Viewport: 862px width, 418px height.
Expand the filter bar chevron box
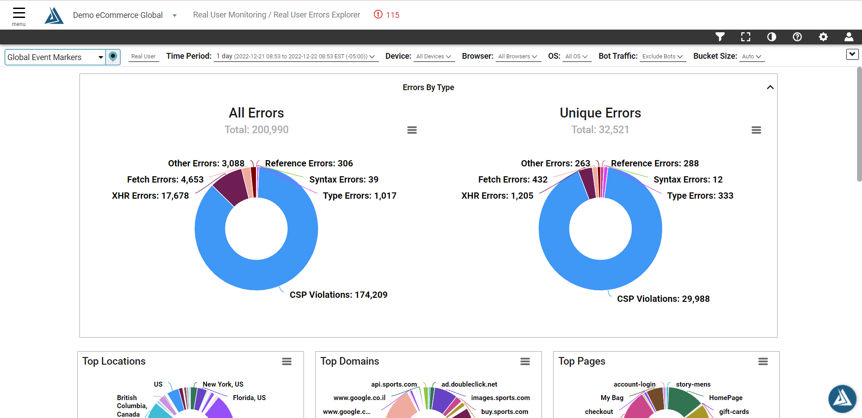[x=853, y=54]
